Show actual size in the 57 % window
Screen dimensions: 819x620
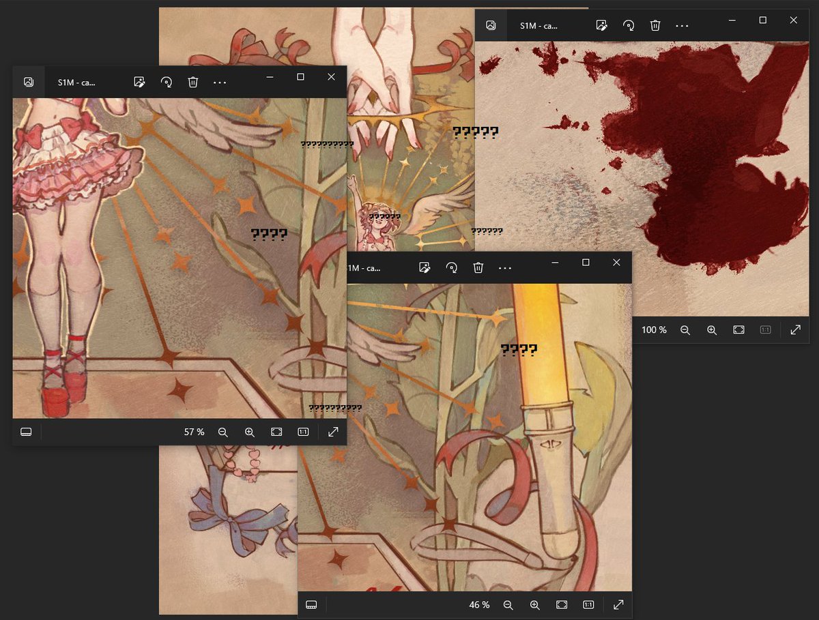(x=303, y=432)
